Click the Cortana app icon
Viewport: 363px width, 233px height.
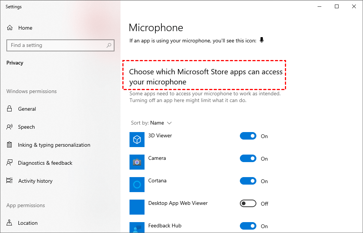point(137,185)
